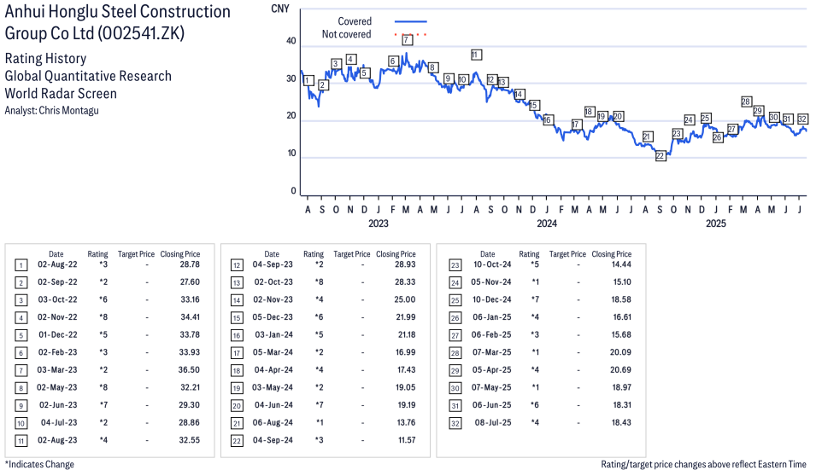Click the 2023 year label on axis
The height and width of the screenshot is (470, 816).
[x=379, y=223]
